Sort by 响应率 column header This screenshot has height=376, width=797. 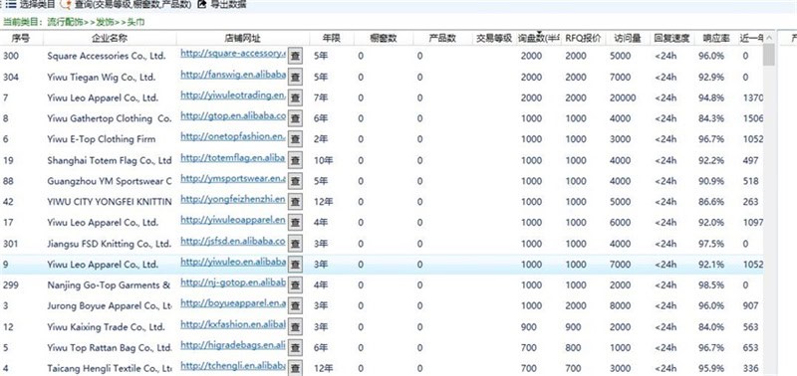[716, 38]
